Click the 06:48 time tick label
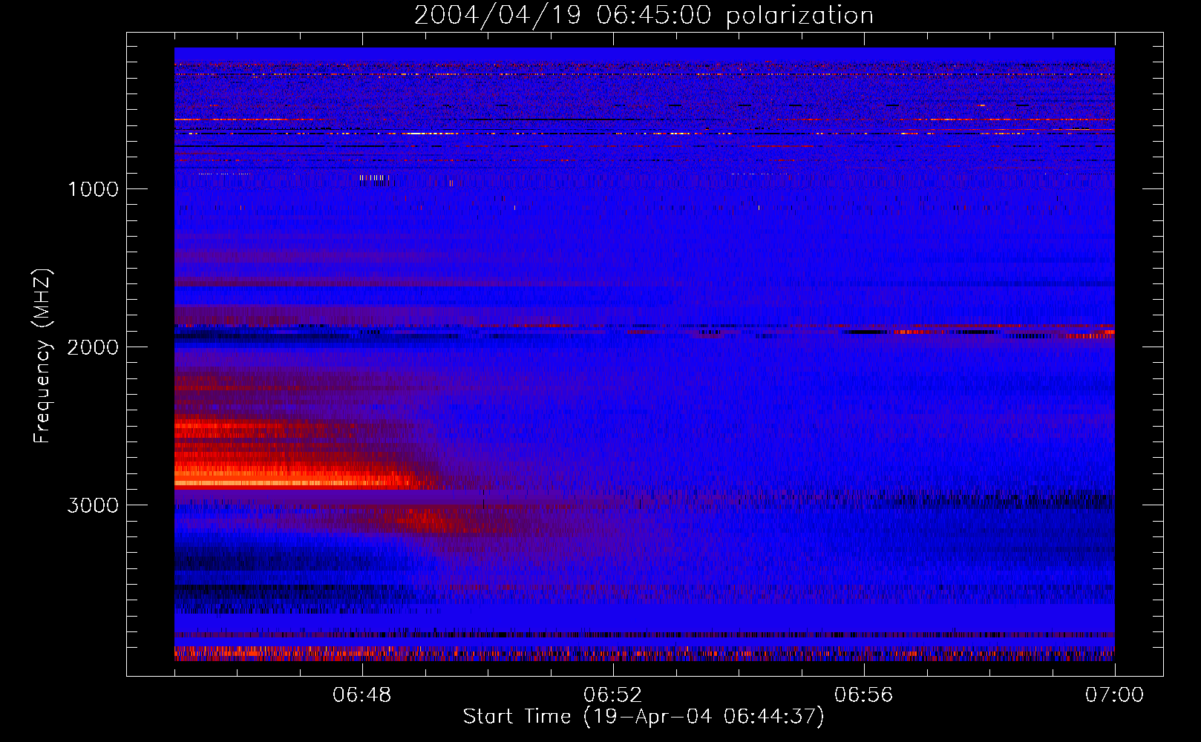Image resolution: width=1201 pixels, height=742 pixels. point(362,695)
